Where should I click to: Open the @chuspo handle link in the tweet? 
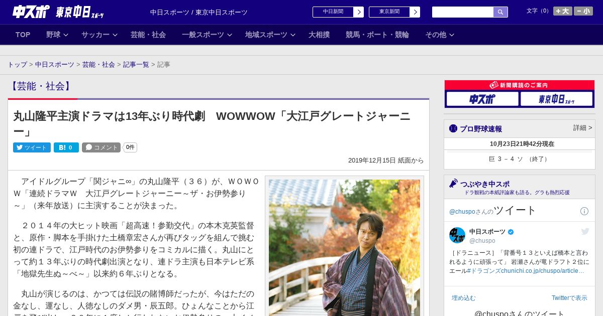tap(482, 241)
